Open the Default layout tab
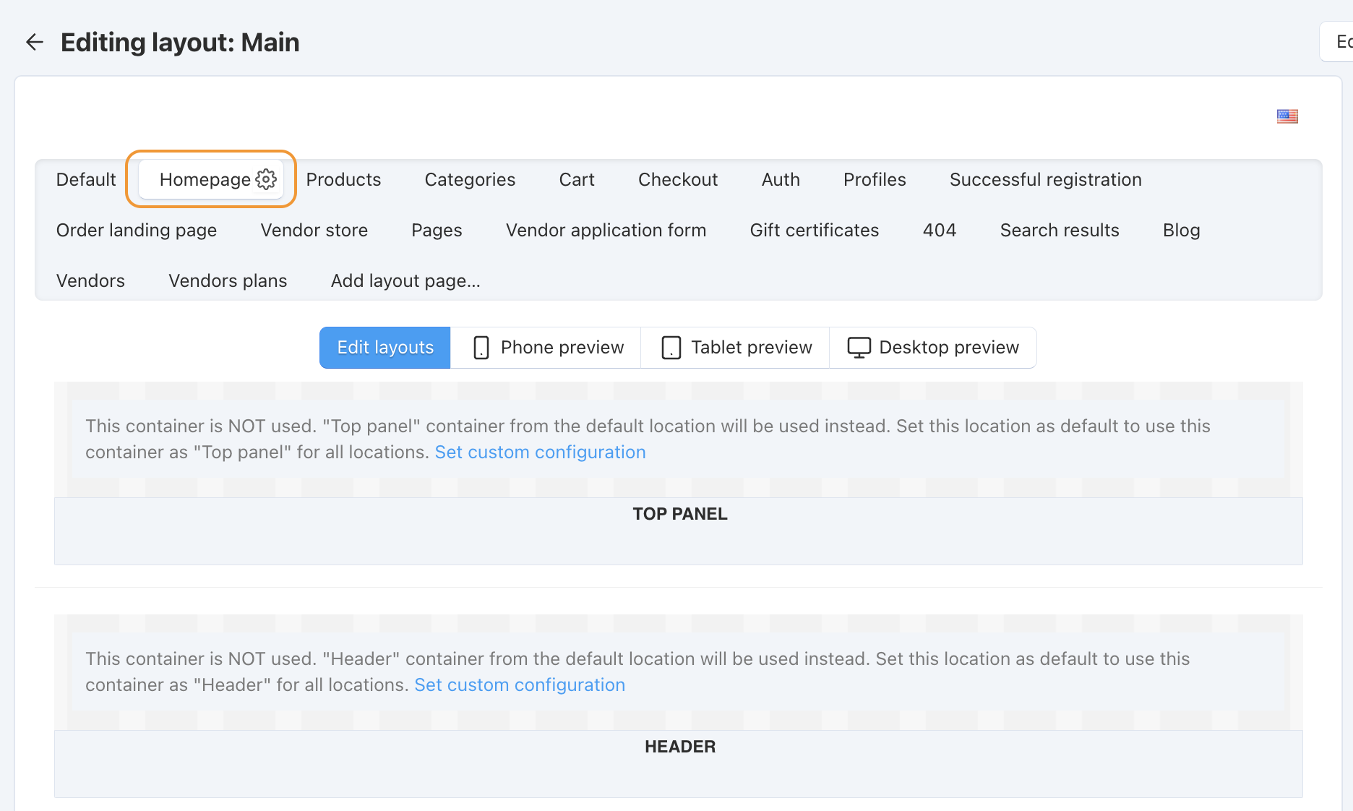This screenshot has width=1353, height=811. 86,179
